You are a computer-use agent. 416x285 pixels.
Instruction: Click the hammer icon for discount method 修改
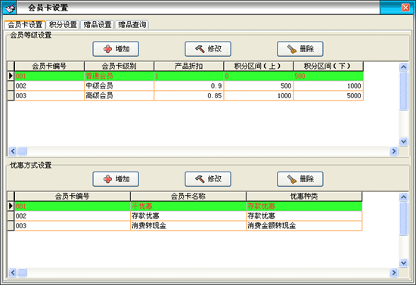(x=200, y=179)
